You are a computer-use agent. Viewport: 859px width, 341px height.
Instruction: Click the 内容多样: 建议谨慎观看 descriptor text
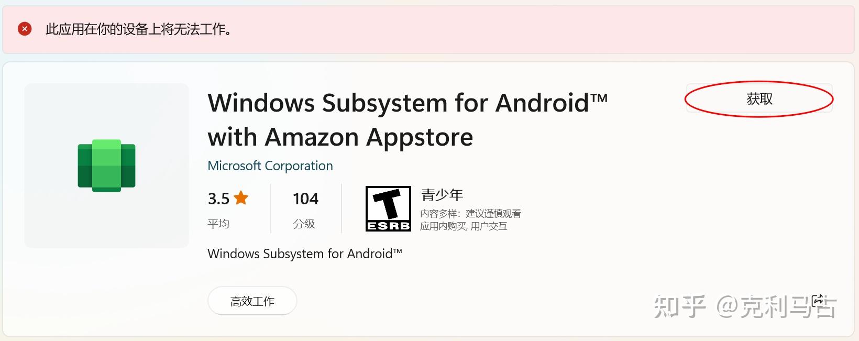[x=470, y=213]
